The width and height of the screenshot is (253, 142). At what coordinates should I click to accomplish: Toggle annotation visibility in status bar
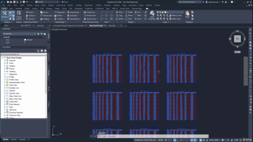click(200, 140)
